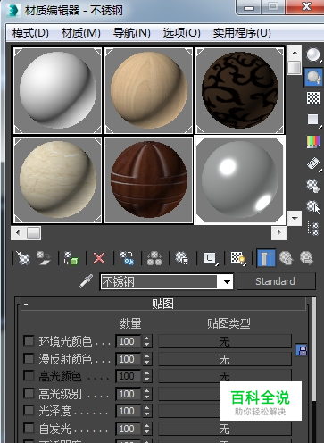
Task: Open the 模式(D) menu
Action: click(x=30, y=33)
